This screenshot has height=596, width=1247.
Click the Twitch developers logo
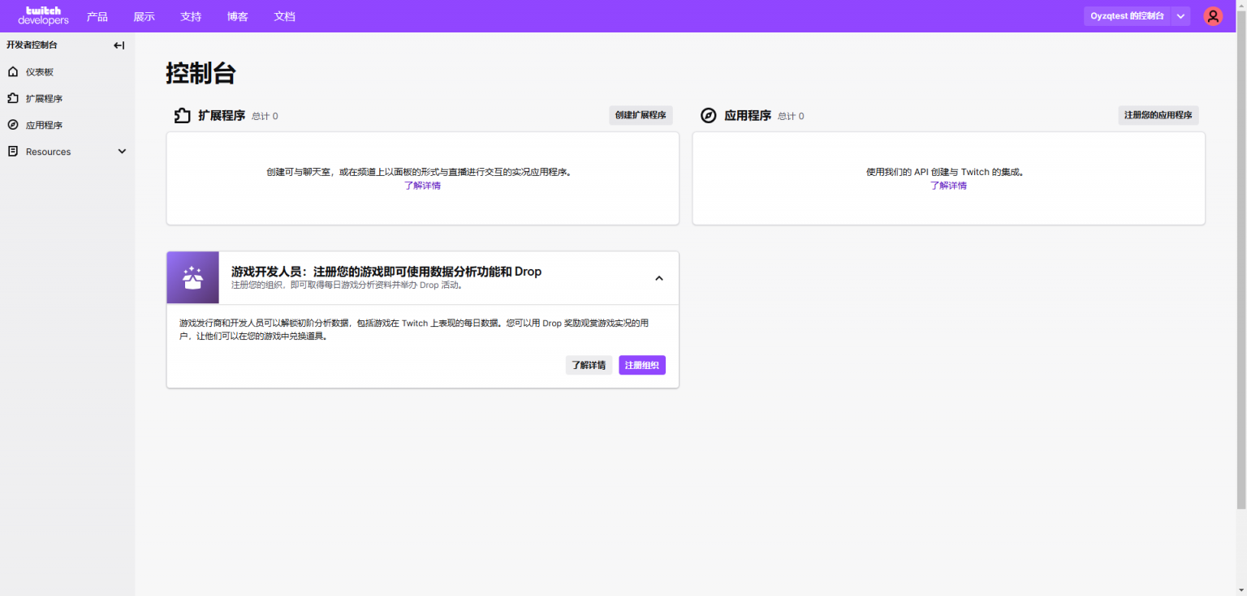43,15
